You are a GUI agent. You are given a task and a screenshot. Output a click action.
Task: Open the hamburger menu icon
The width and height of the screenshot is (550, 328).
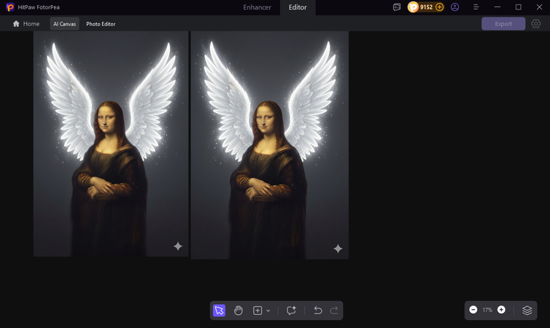(476, 7)
